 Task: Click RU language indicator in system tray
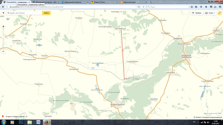point(194,122)
